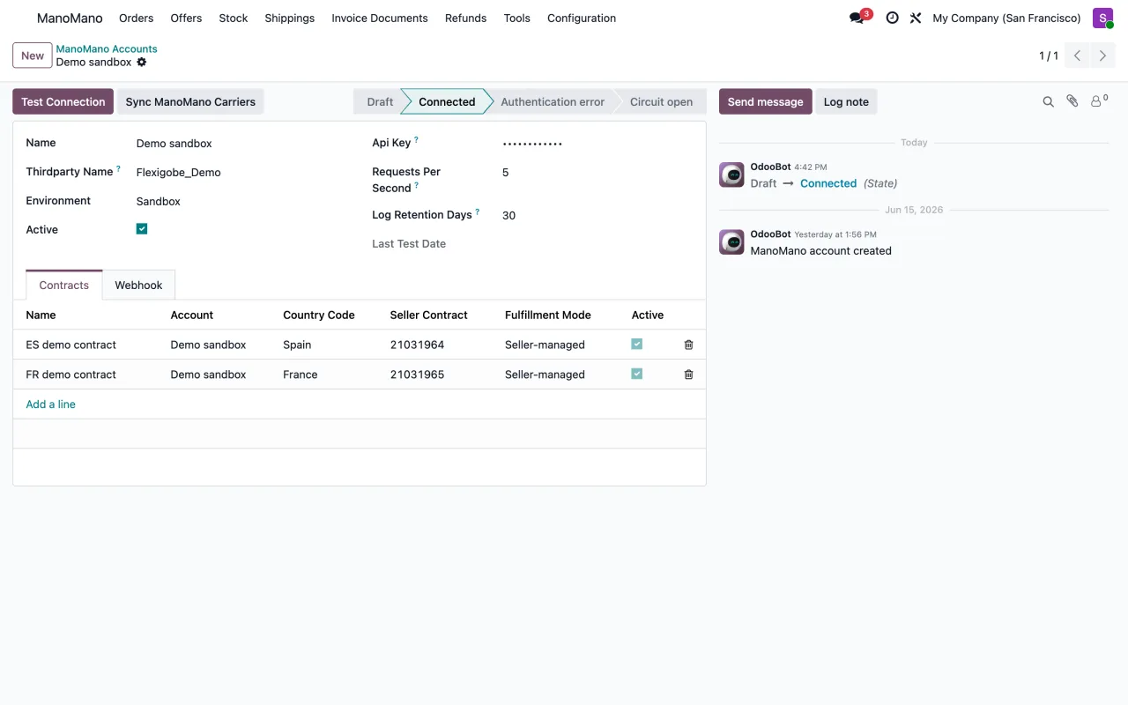This screenshot has width=1128, height=705.
Task: Edit the Requests Per Second field
Action: [596, 173]
